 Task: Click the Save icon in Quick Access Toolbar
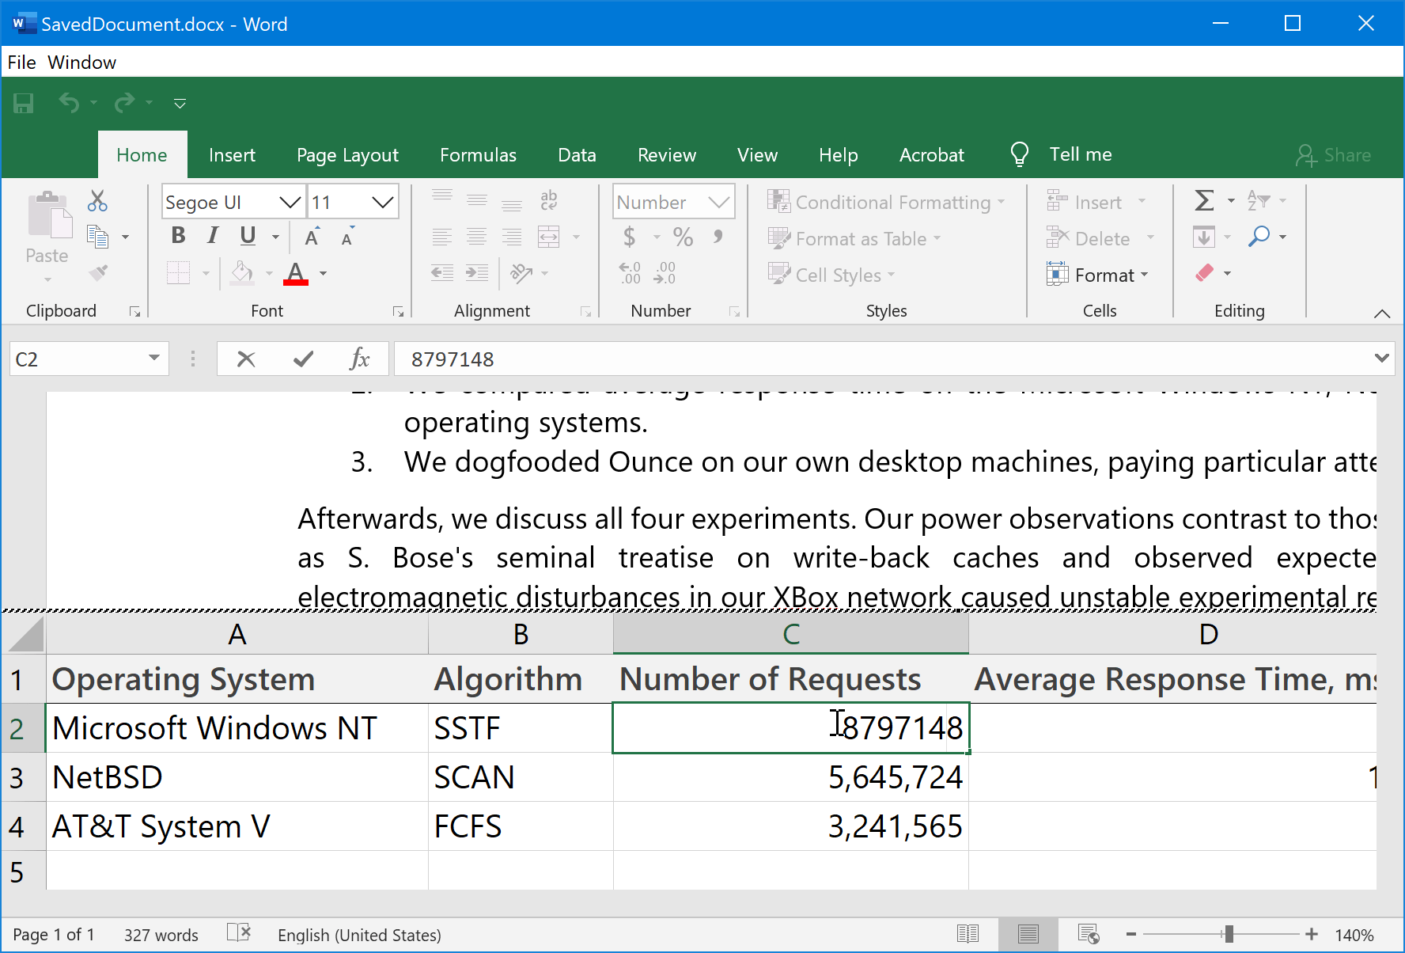[x=24, y=103]
